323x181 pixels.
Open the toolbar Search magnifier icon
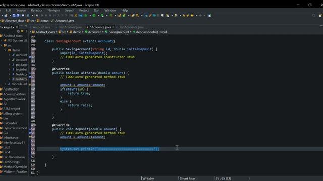click(x=137, y=16)
